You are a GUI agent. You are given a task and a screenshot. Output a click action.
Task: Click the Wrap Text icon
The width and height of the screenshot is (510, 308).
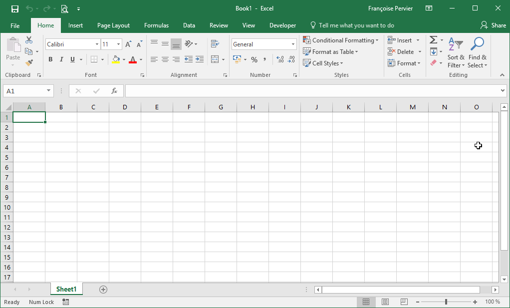pos(215,44)
